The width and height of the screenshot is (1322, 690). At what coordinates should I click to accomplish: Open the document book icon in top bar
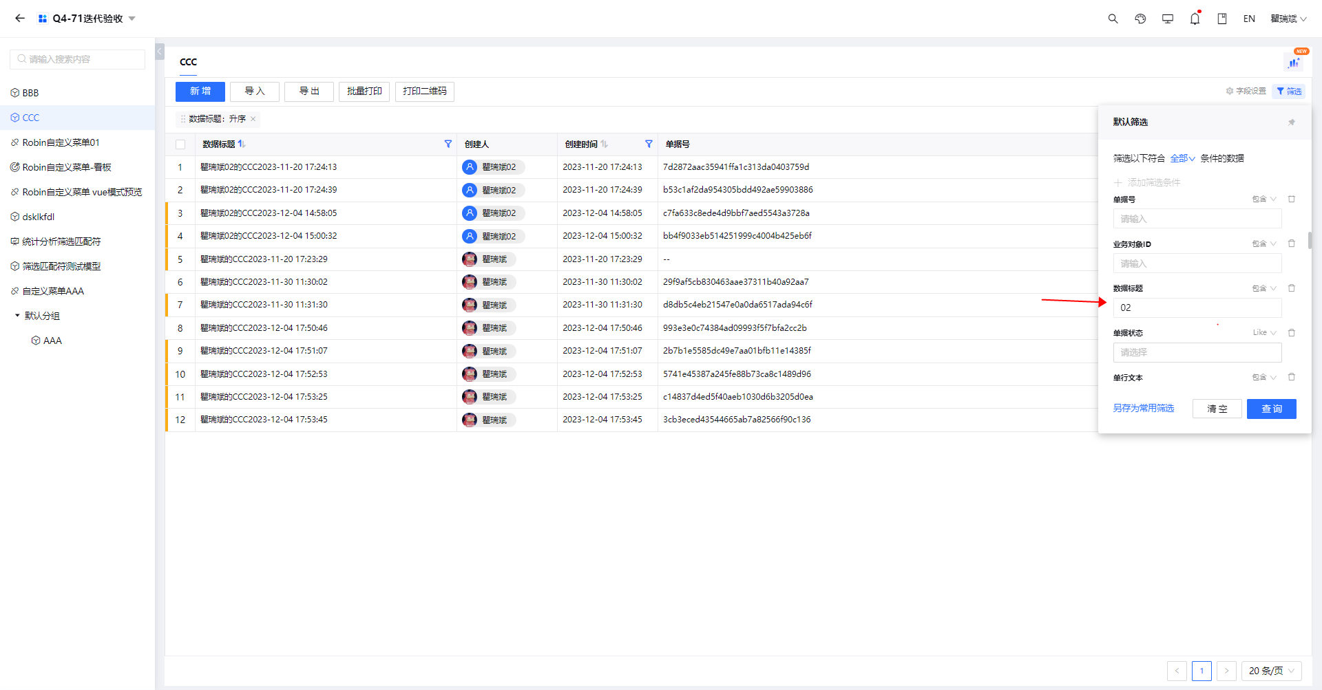click(x=1222, y=19)
